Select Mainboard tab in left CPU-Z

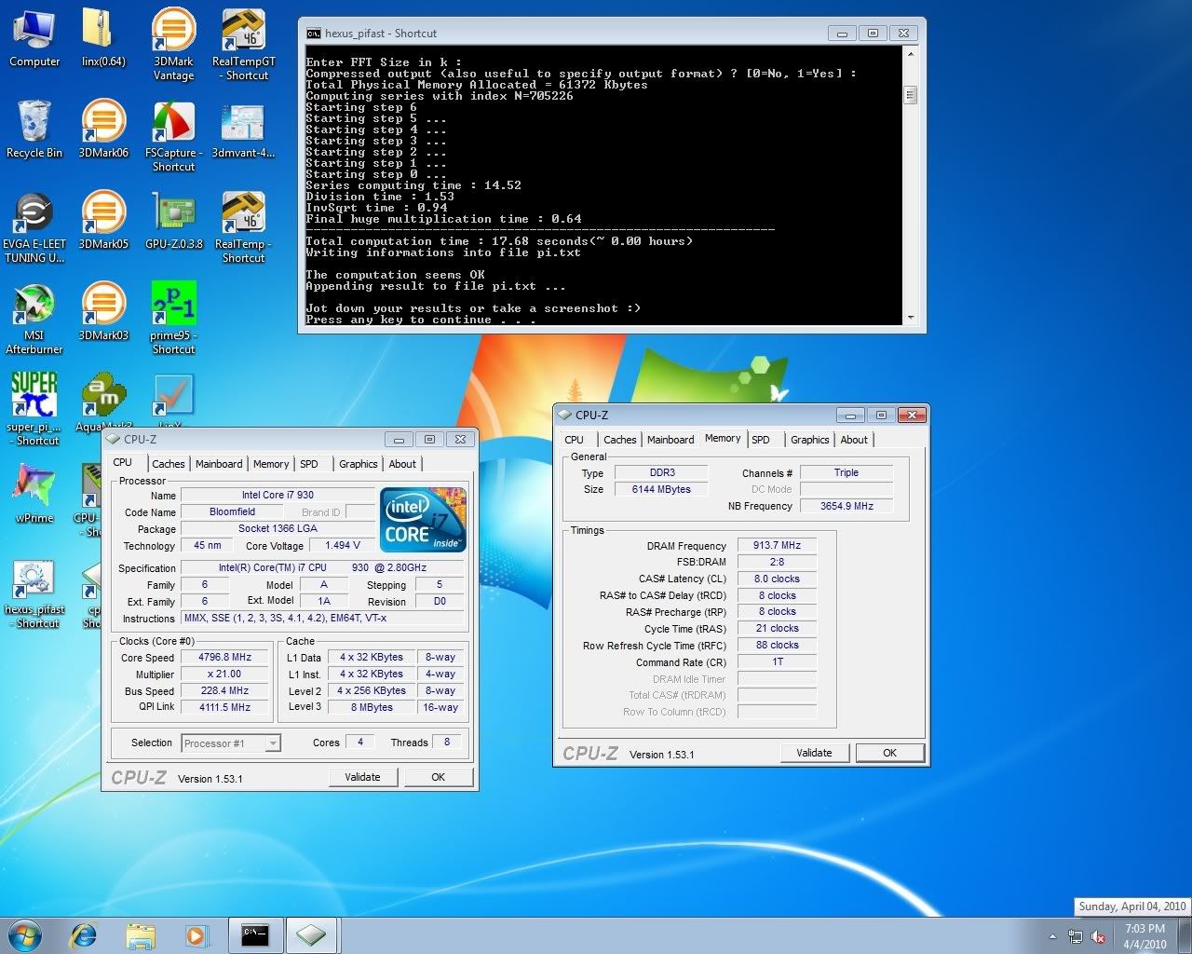[219, 464]
